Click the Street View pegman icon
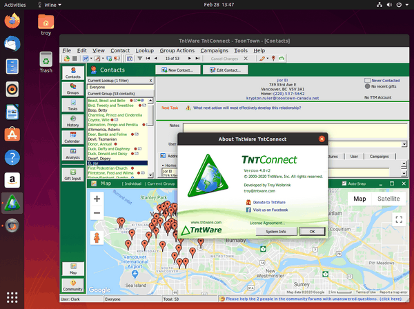 [97, 238]
